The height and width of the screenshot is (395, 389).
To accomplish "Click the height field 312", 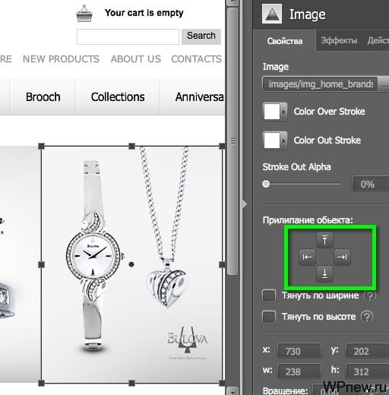I will pyautogui.click(x=368, y=371).
